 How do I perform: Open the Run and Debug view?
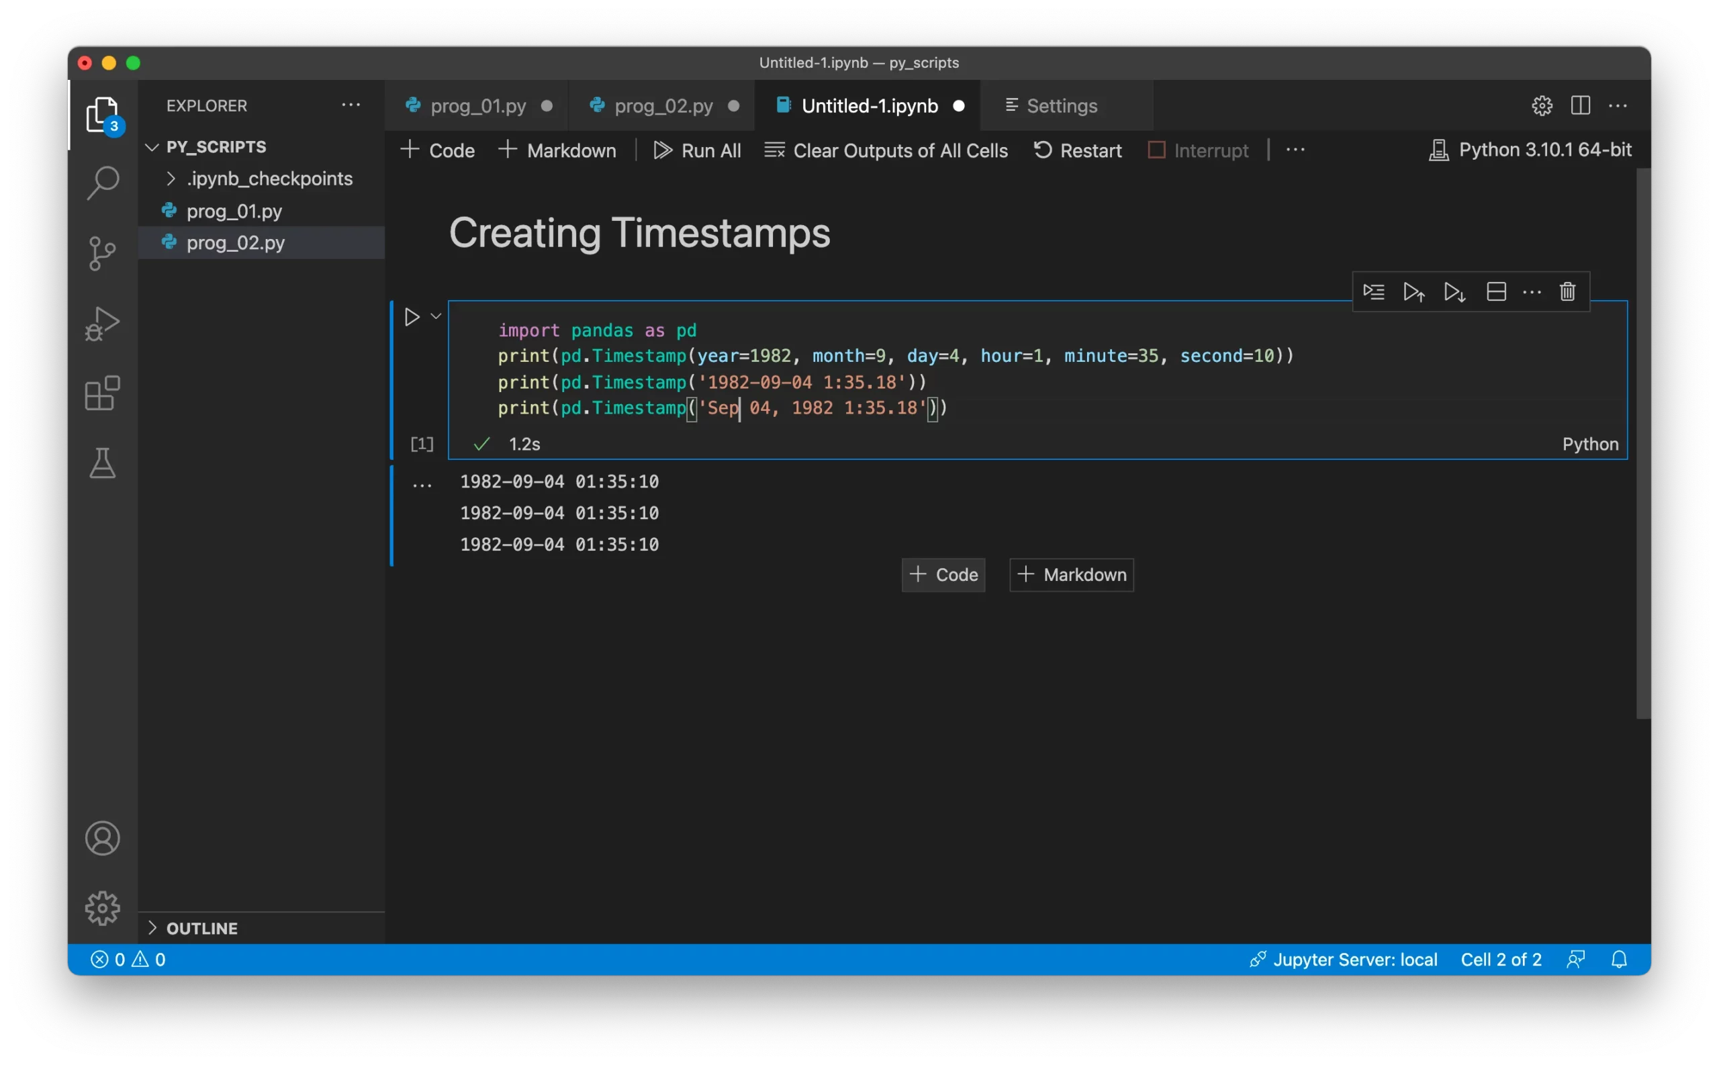103,323
